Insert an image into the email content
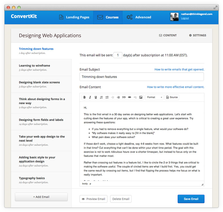This screenshot has width=223, height=212. click(x=141, y=97)
